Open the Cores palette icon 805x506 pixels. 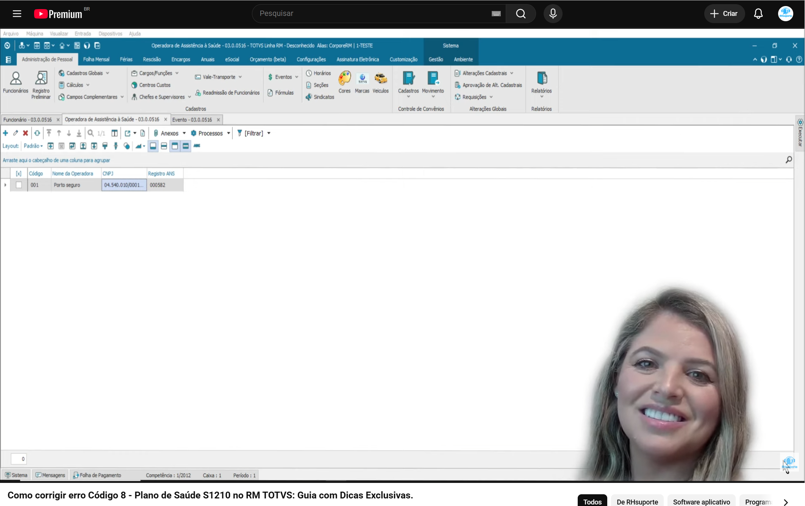click(344, 82)
